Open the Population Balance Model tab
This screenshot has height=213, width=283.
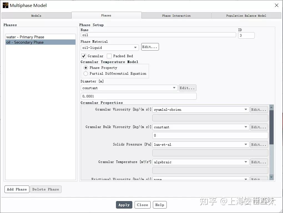point(246,16)
